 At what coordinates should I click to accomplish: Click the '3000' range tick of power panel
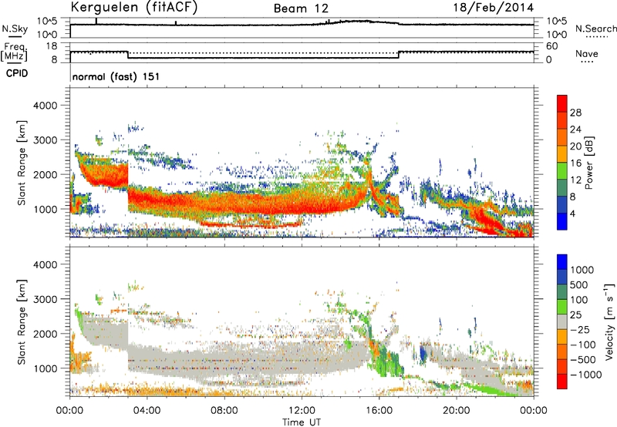point(46,140)
